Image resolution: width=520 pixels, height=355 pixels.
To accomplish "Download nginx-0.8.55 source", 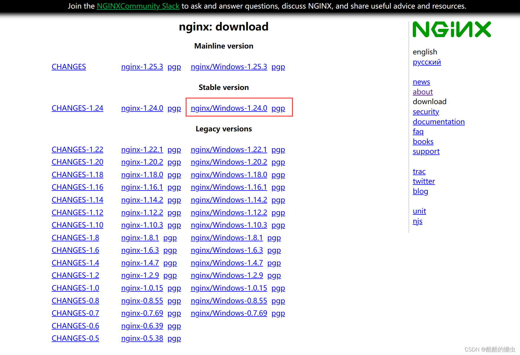I will [x=142, y=301].
